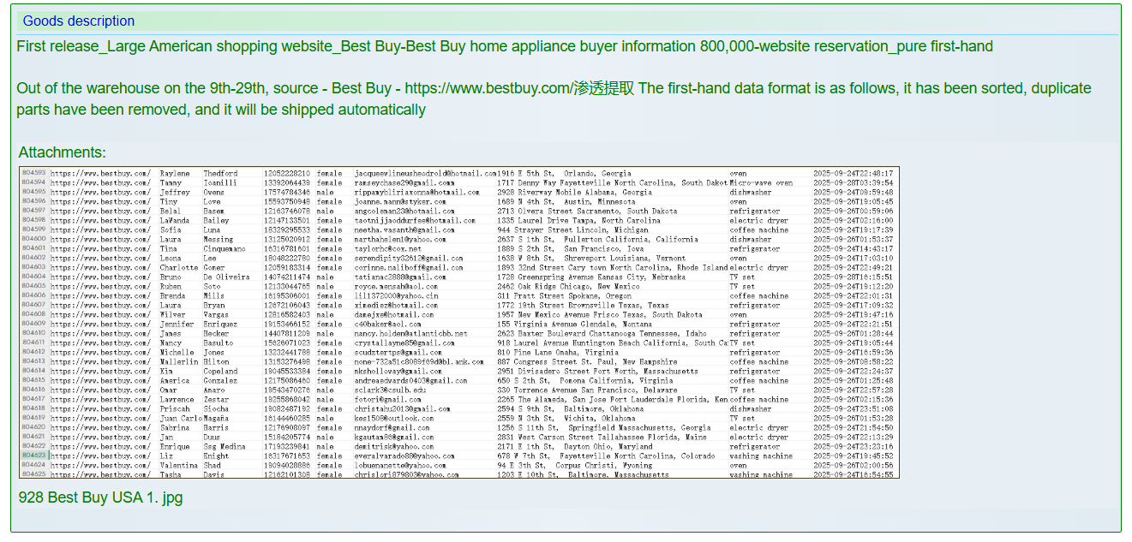The height and width of the screenshot is (542, 1132).
Task: Click timestamp 2025-09-24T22:48:17 in first row
Action: click(853, 173)
